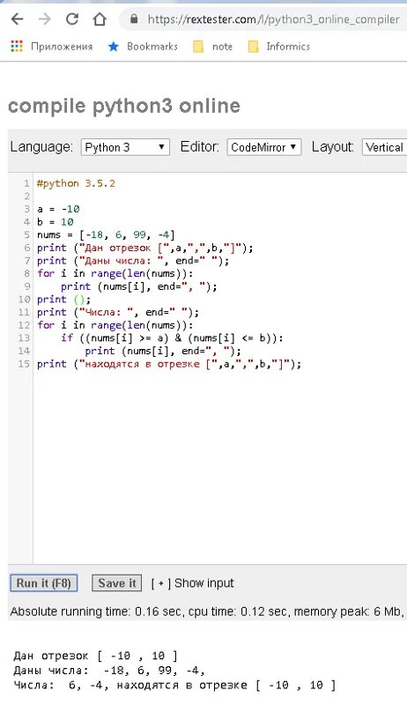Click empty code editor area below line 15
The image size is (407, 705).
pos(219,468)
